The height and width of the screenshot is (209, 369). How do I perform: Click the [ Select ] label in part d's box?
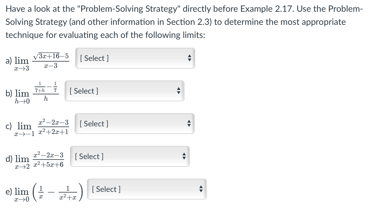click(x=89, y=156)
